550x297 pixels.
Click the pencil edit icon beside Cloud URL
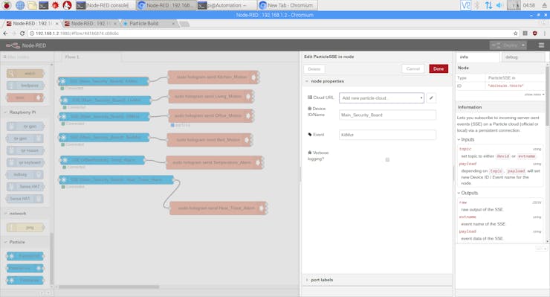tap(431, 98)
